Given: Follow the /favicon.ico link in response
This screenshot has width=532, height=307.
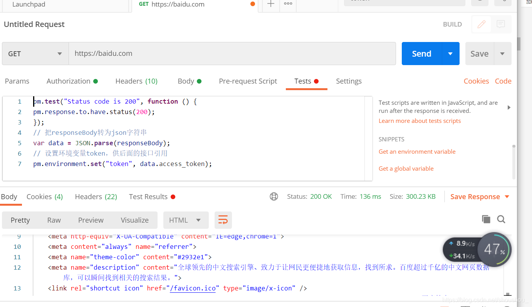Looking at the screenshot, I should 193,288.
